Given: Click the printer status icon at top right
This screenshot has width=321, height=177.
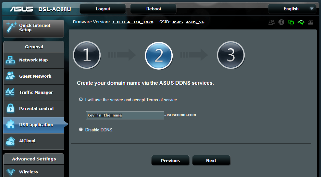Looking at the screenshot, I should 311,22.
